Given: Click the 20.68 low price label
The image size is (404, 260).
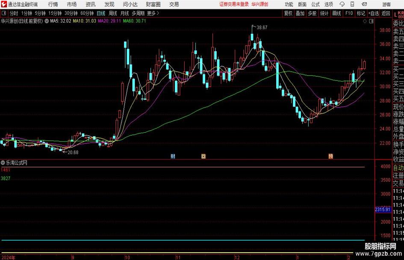Looking at the screenshot, I should point(73,152).
